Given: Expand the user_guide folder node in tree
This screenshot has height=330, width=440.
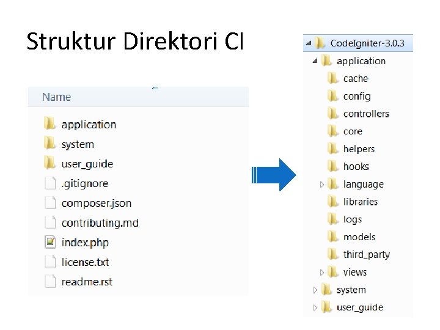Looking at the screenshot, I should click(x=315, y=307).
